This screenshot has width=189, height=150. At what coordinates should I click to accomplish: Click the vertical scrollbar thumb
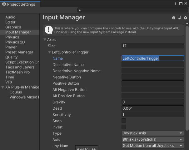coord(187,78)
